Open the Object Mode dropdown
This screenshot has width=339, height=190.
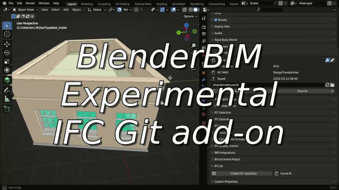point(25,10)
